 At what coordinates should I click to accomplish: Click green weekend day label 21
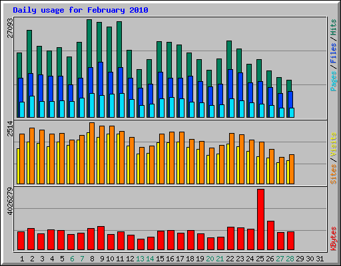220,259
